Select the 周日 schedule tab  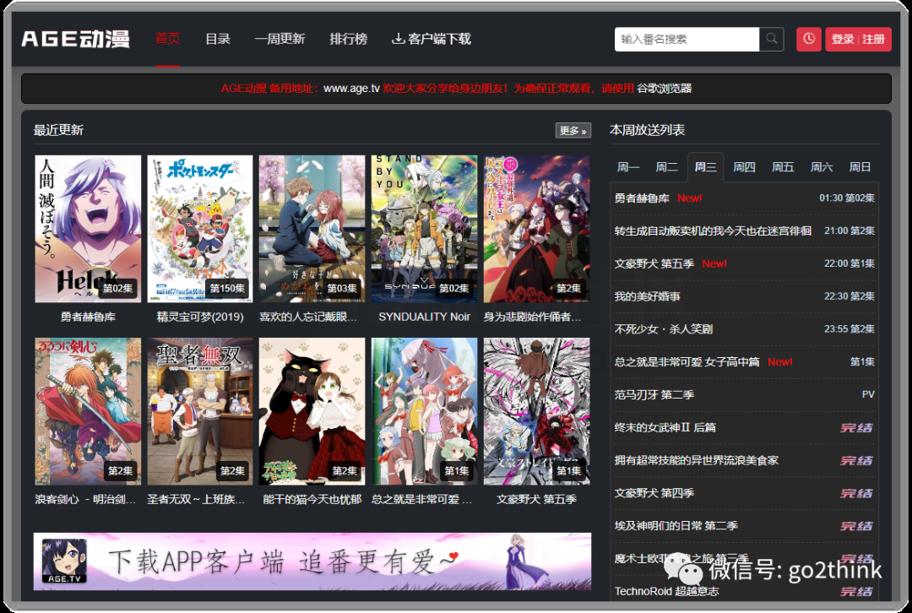click(x=860, y=167)
